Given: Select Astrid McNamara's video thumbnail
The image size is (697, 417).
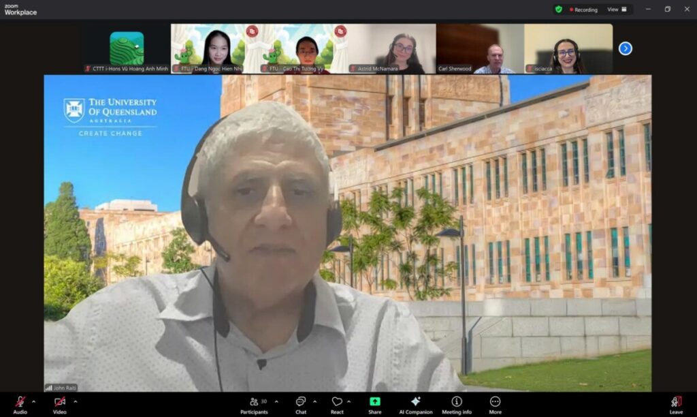Looking at the screenshot, I should 391,48.
